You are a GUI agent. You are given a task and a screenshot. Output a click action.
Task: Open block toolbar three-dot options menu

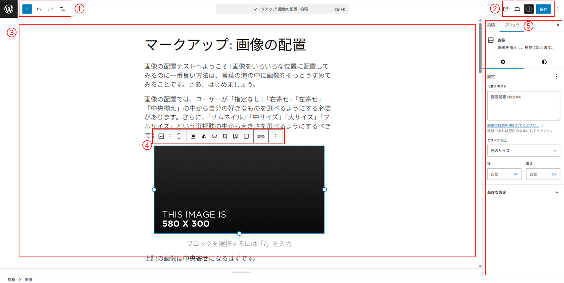tap(276, 136)
